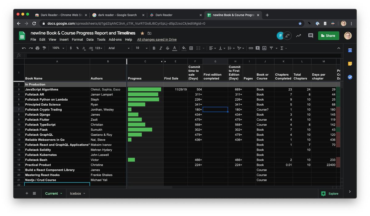
Task: Reload the page with the browser refresh icon
Action: pyautogui.click(x=34, y=23)
